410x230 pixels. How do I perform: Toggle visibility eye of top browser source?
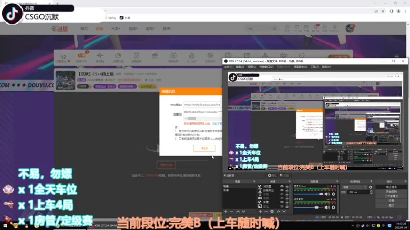282,186
